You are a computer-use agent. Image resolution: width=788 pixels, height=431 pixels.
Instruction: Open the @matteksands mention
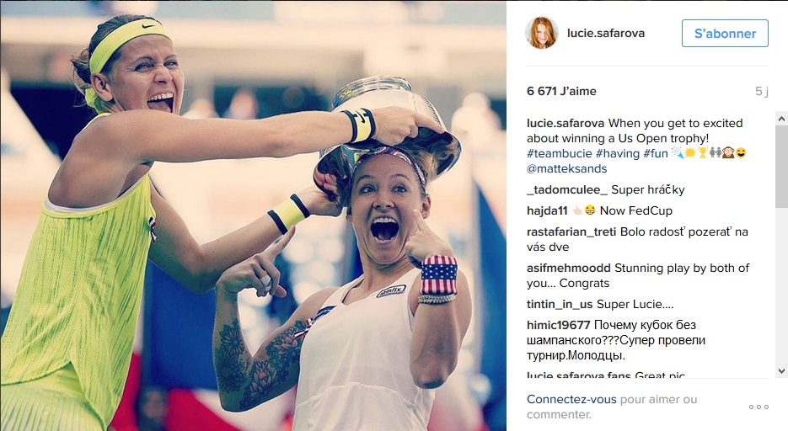[x=567, y=168]
